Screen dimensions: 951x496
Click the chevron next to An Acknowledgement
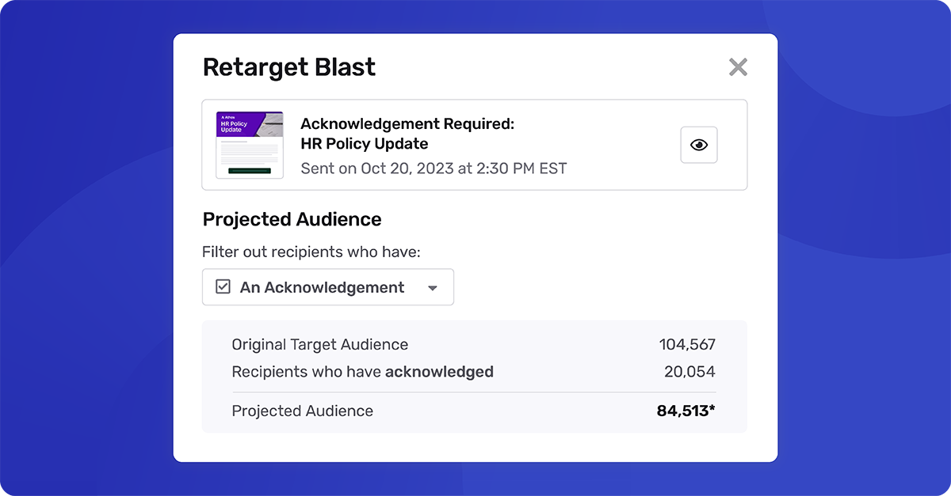click(x=433, y=287)
